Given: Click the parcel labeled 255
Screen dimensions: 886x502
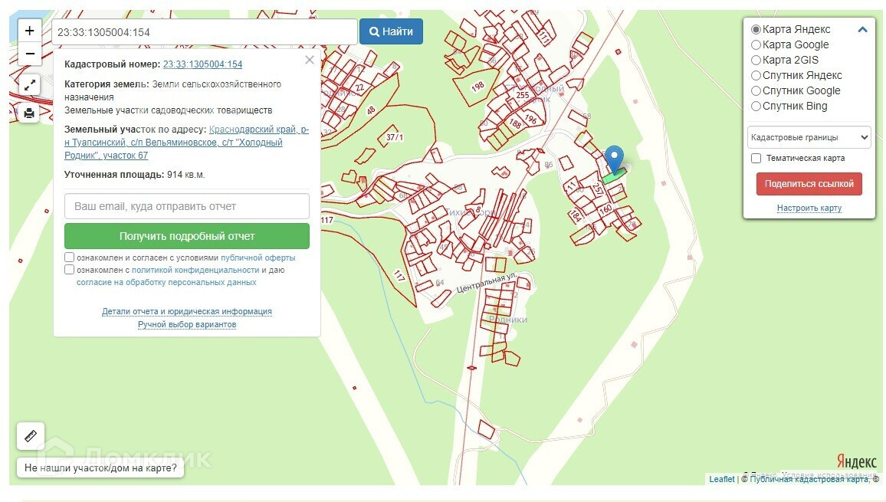Looking at the screenshot, I should (x=523, y=95).
